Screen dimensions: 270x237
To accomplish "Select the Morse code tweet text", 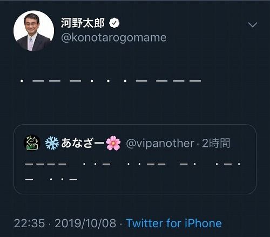I will [111, 81].
